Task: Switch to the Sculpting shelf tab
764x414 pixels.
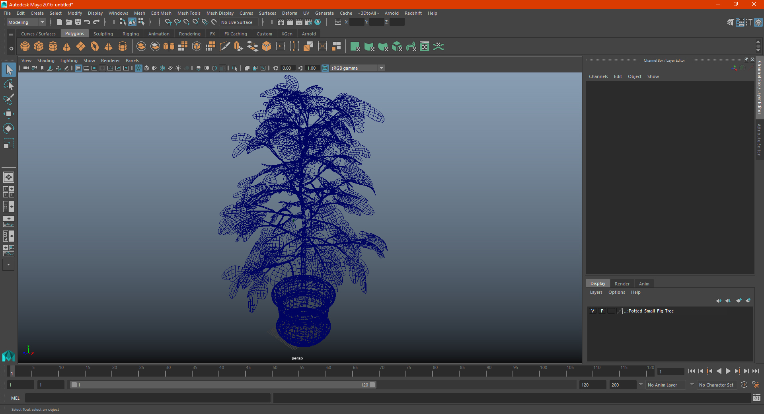Action: point(103,34)
